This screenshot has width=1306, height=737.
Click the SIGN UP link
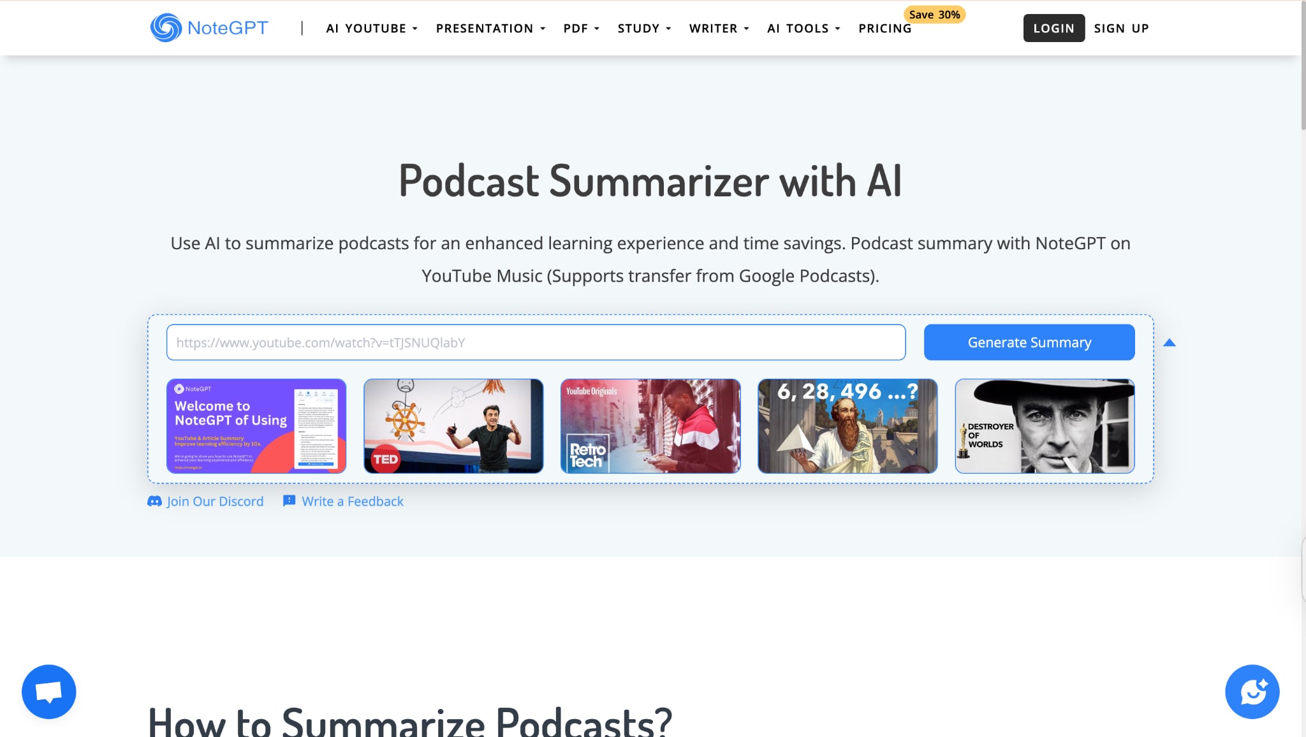pos(1121,28)
